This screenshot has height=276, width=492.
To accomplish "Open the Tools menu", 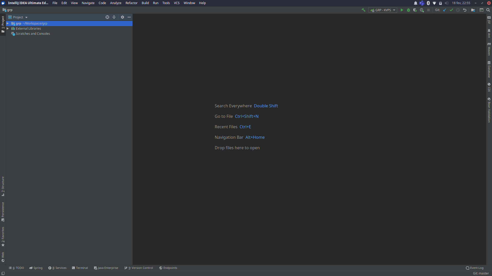I will click(166, 3).
